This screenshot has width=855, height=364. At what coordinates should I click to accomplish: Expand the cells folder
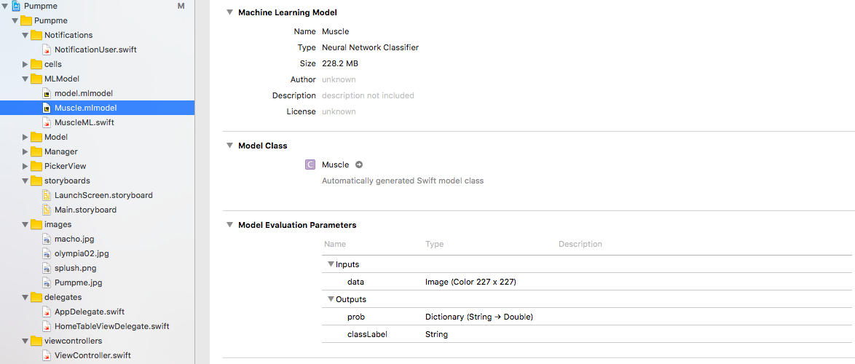click(26, 64)
